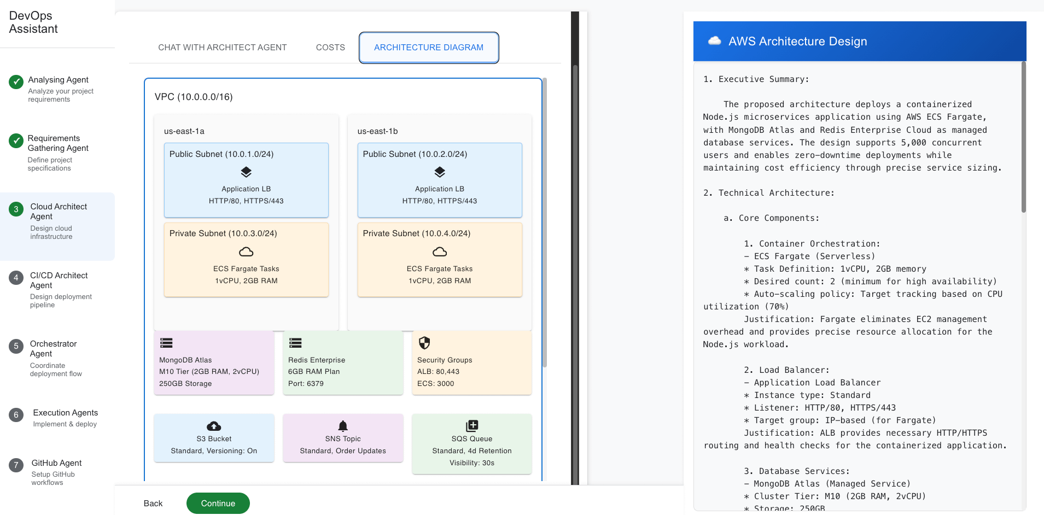This screenshot has height=515, width=1044.
Task: Click the VPC (10.0.0.0/16) heading
Action: pos(194,97)
